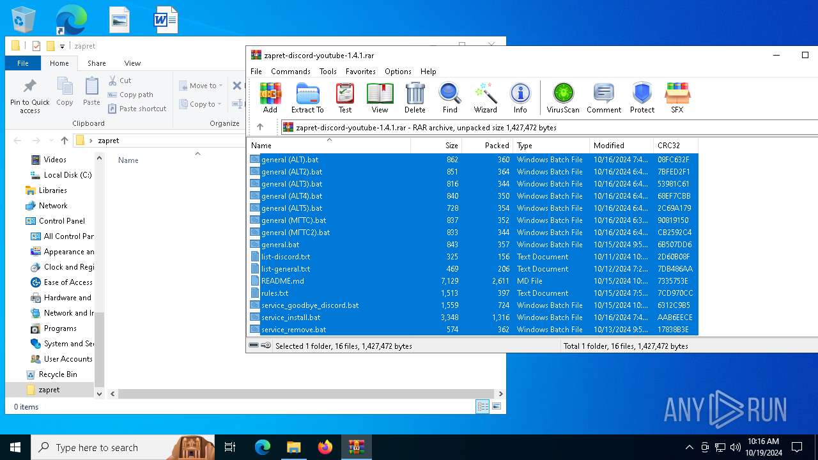Image resolution: width=818 pixels, height=460 pixels.
Task: Click WinRAR icon in taskbar
Action: click(x=356, y=447)
